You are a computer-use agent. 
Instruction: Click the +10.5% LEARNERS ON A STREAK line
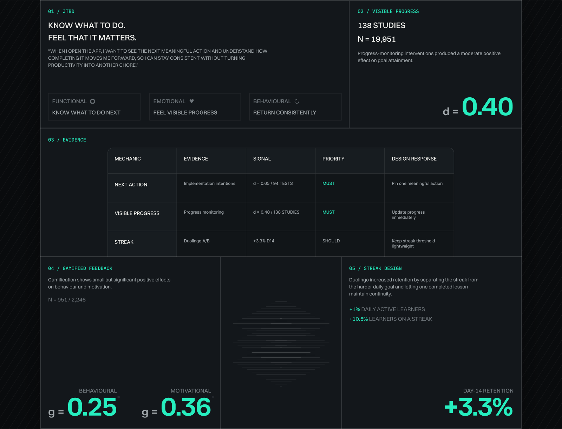(x=391, y=319)
